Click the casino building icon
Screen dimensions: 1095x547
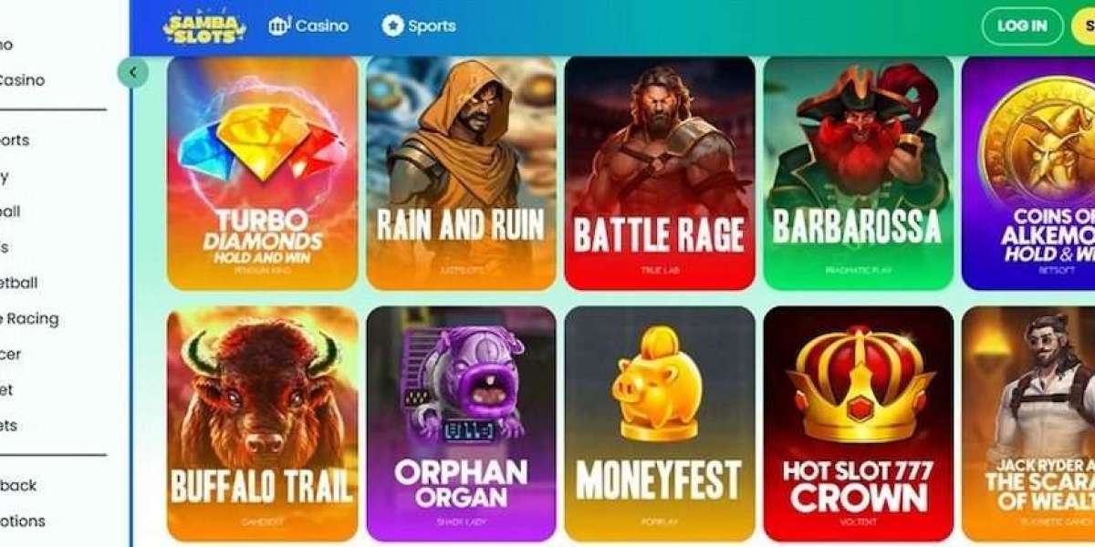click(278, 26)
